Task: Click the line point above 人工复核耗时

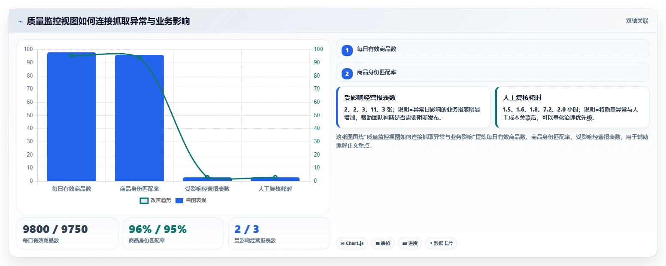Action: coord(275,177)
